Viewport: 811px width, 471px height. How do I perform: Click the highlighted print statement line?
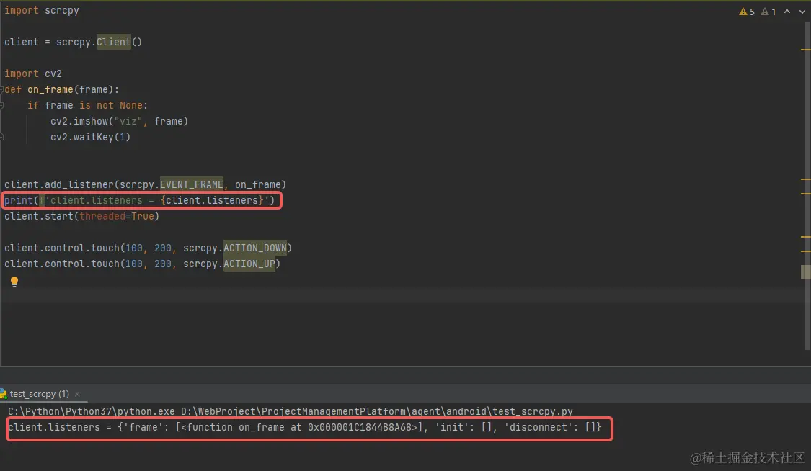[x=142, y=200]
